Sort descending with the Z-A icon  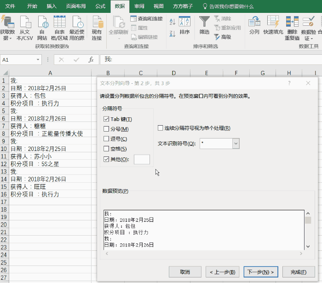pyautogui.click(x=172, y=34)
